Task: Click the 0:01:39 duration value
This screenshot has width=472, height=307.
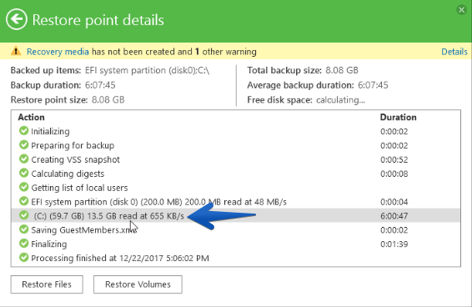Action: [394, 244]
